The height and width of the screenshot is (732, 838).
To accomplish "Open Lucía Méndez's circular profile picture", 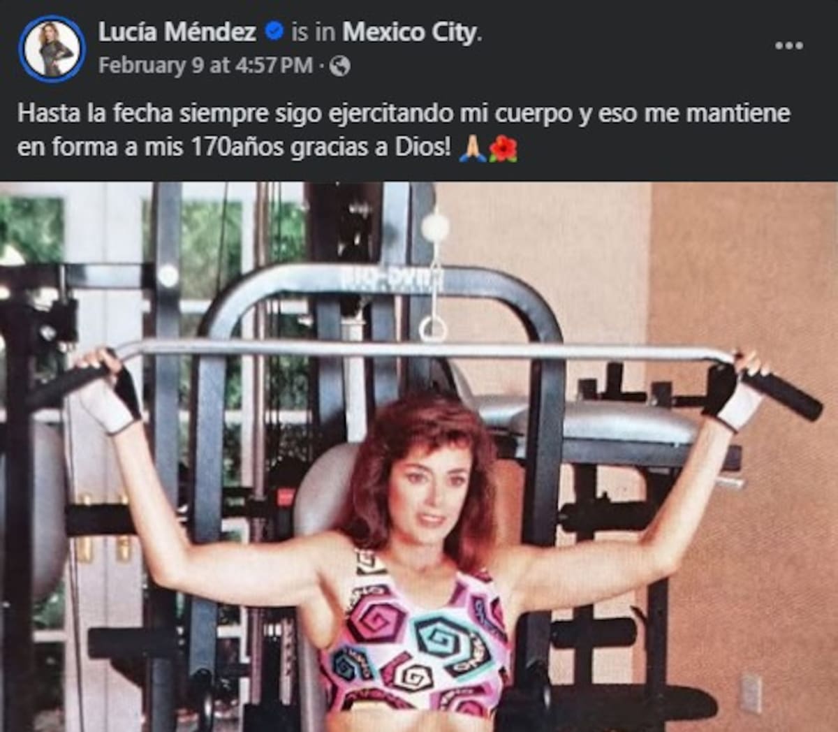I will pos(52,50).
